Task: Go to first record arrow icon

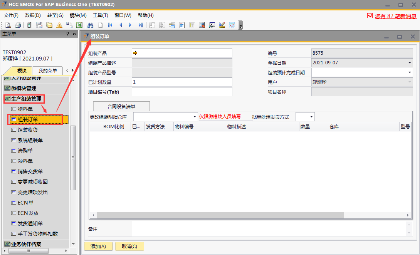Action: coord(111,25)
